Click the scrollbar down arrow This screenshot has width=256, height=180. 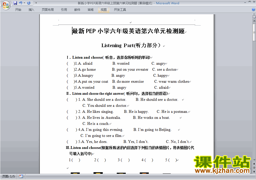254,160
